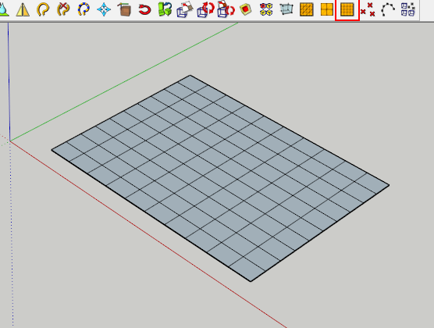434x328 pixels.
Task: Click the single blue cube with red rotation arrows
Action: (205, 9)
